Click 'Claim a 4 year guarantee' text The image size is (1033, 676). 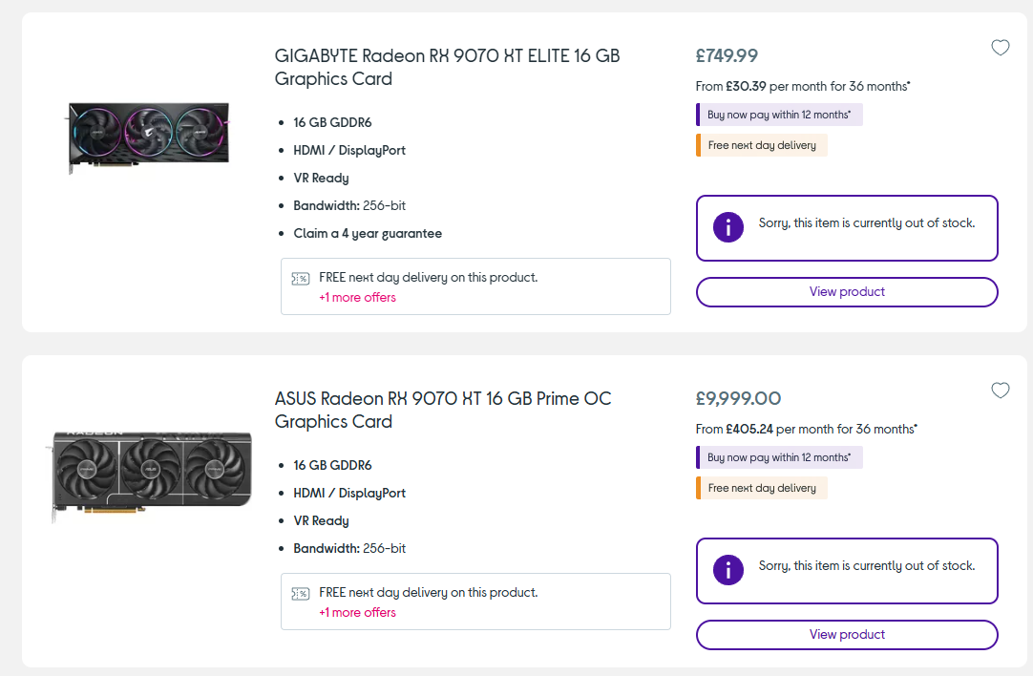pyautogui.click(x=368, y=233)
